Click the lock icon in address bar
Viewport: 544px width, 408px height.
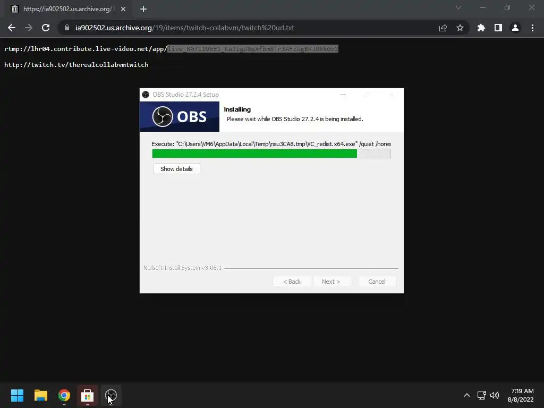67,28
